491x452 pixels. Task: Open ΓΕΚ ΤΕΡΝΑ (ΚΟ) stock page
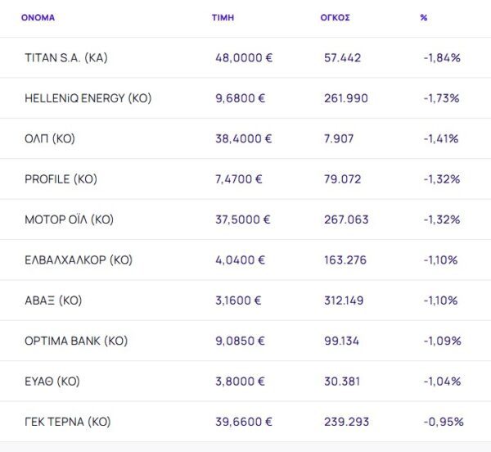click(x=68, y=422)
